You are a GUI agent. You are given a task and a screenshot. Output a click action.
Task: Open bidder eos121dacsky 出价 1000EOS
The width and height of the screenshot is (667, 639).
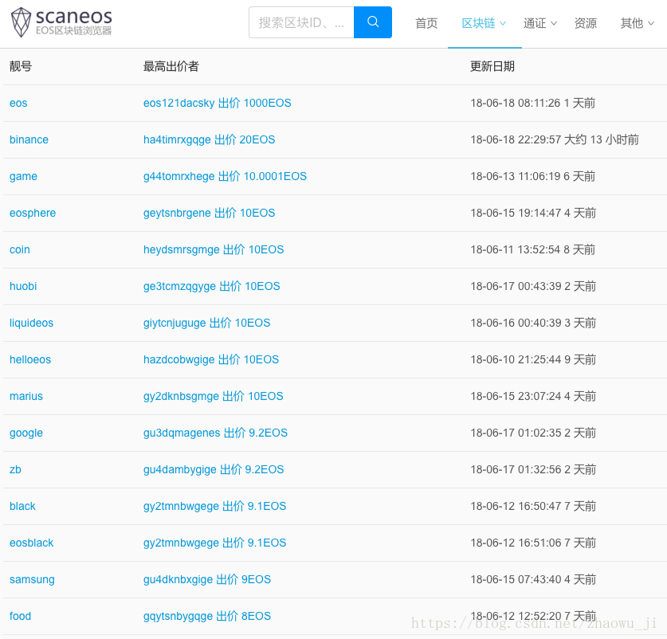click(x=217, y=103)
